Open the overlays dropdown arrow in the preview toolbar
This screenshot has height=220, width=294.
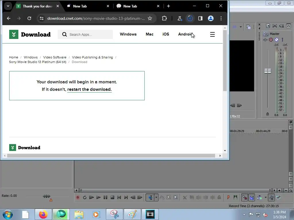pos(241,27)
